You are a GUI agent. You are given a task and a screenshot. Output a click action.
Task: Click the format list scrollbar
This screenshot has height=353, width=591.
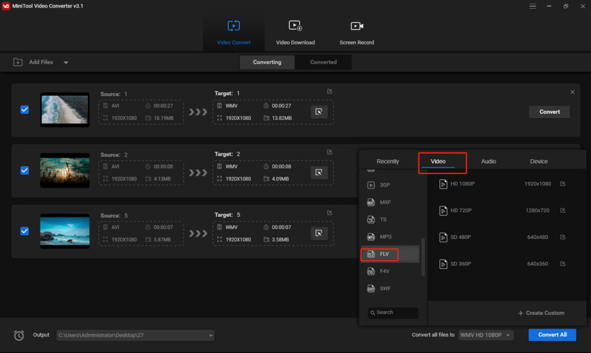coord(423,257)
